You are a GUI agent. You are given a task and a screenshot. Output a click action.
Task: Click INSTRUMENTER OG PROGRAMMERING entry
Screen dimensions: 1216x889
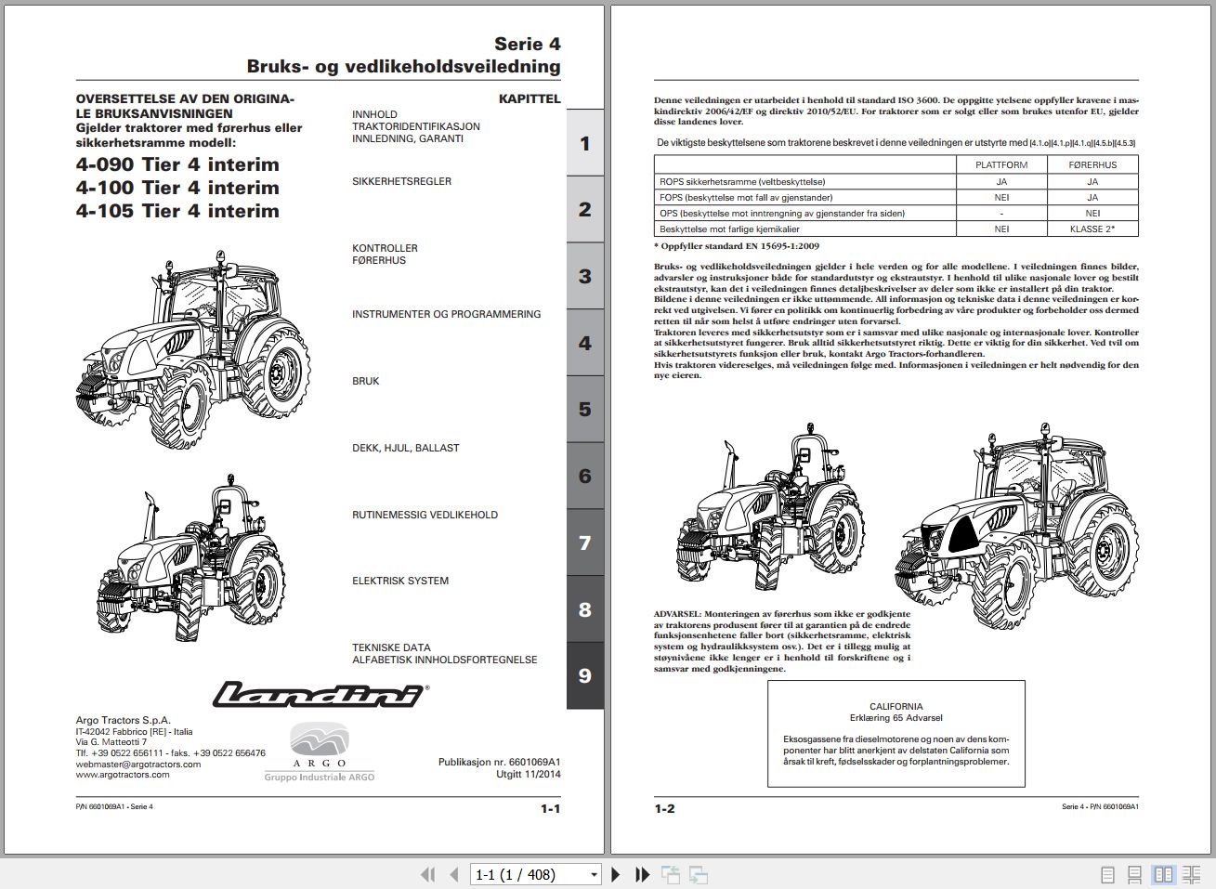[446, 314]
